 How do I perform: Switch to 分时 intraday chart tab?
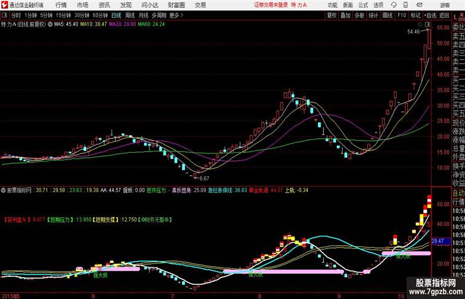(x=16, y=15)
